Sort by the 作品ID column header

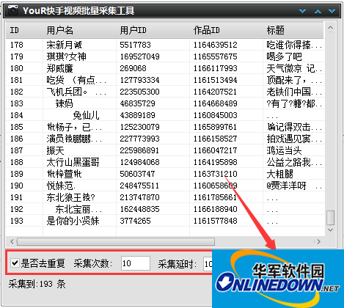(x=226, y=30)
